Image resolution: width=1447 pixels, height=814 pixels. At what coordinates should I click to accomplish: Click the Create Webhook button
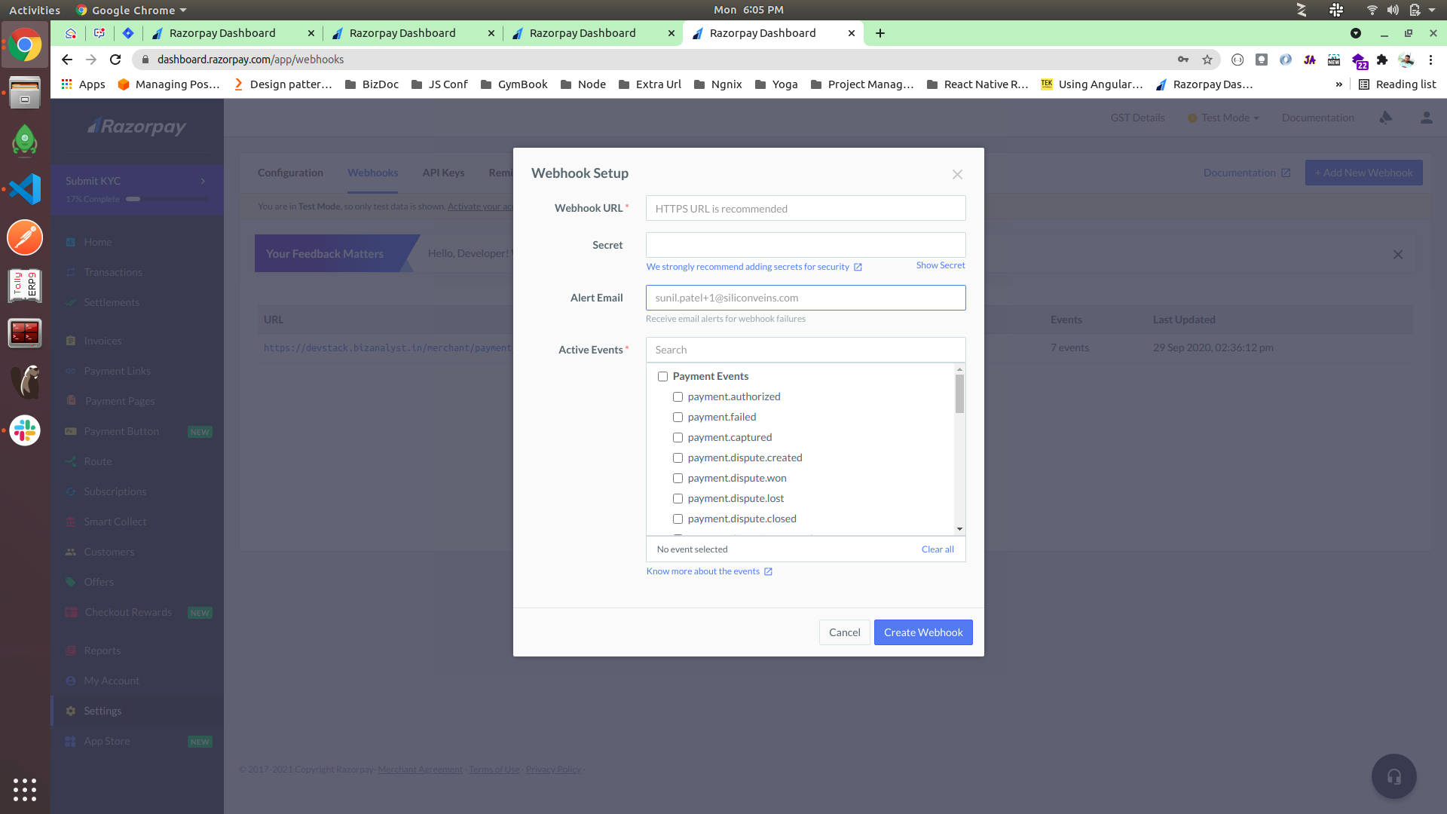(x=923, y=632)
